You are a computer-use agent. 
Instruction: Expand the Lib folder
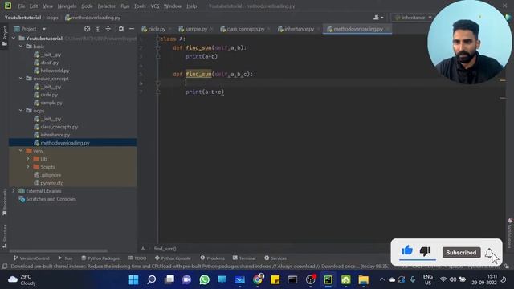click(x=28, y=159)
